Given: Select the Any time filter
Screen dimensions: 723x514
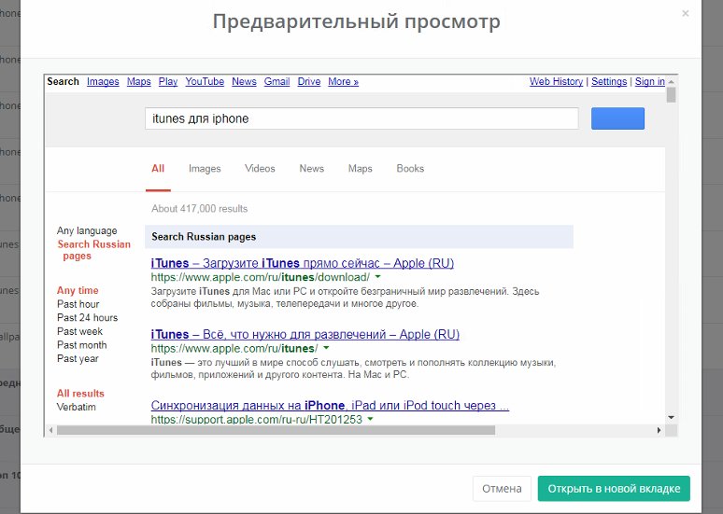Looking at the screenshot, I should tap(78, 291).
